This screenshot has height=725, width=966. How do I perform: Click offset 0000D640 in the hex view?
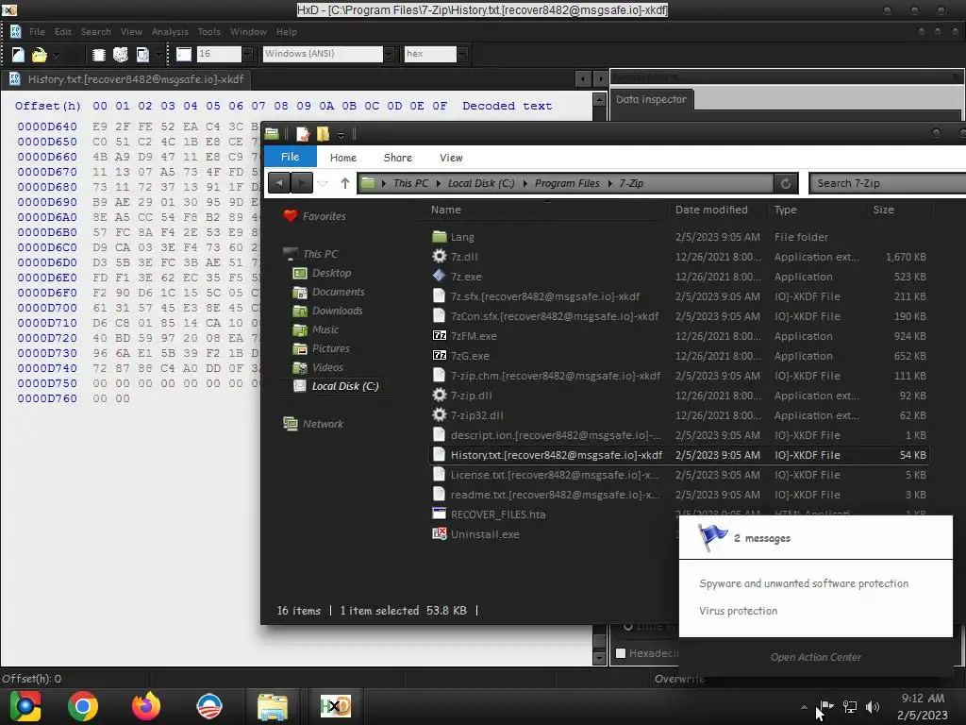47,126
